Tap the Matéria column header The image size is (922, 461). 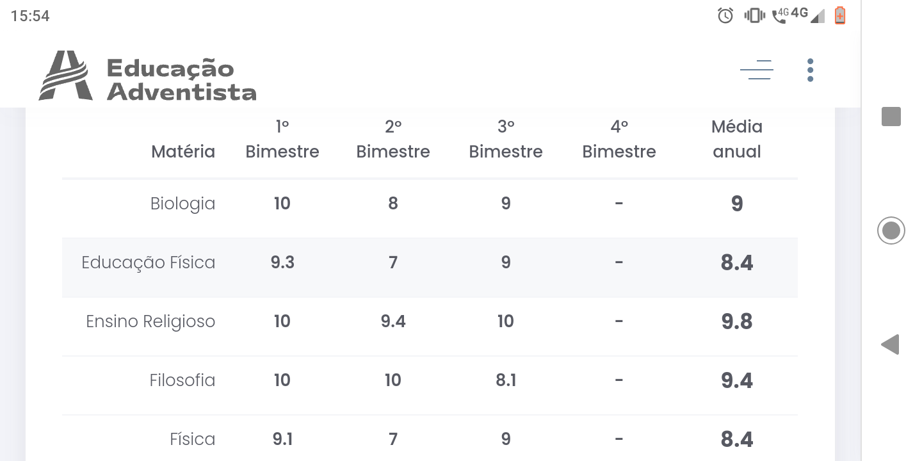click(x=183, y=152)
